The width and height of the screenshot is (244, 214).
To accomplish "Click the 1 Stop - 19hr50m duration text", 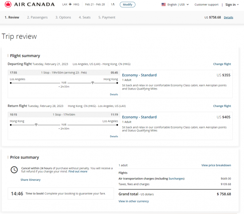I will tap(64, 73).
